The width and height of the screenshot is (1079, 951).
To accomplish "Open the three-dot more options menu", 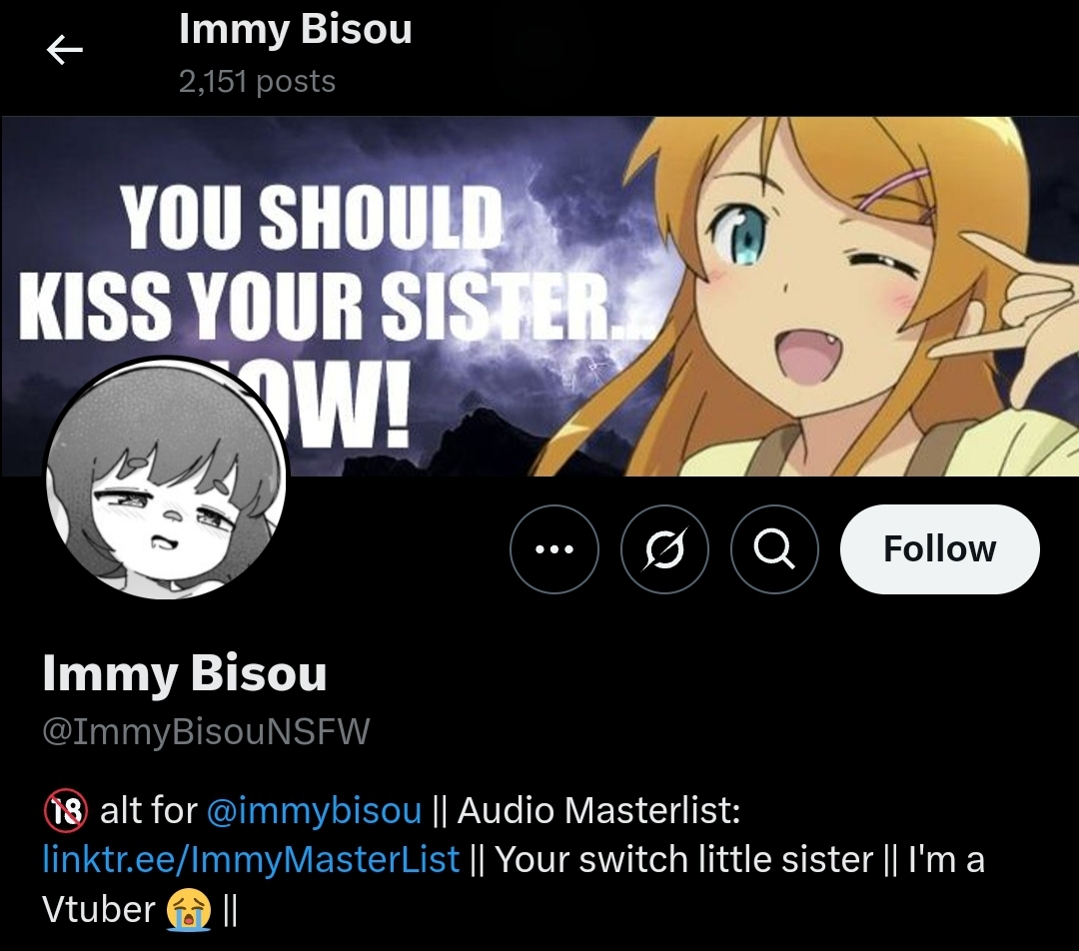I will click(x=553, y=549).
